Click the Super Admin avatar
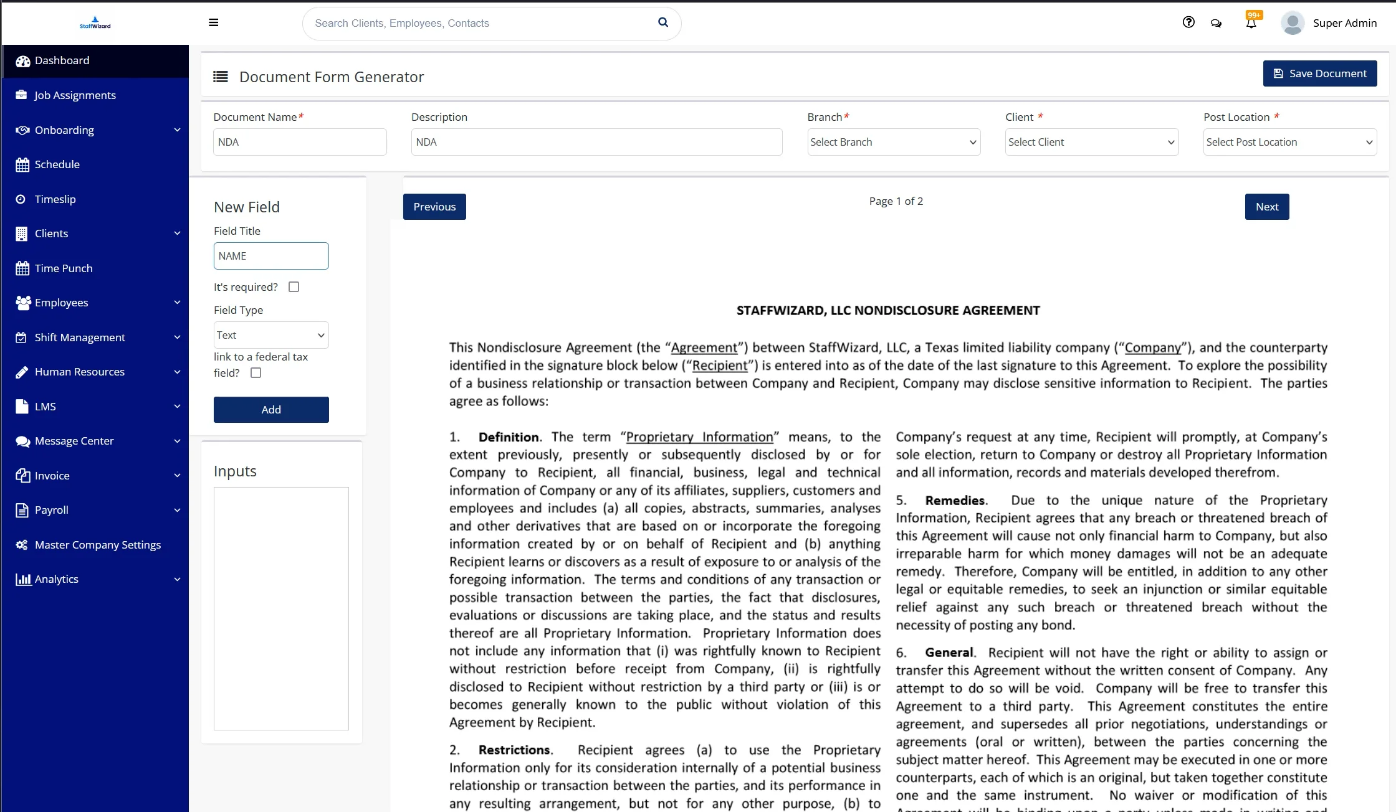Image resolution: width=1396 pixels, height=812 pixels. coord(1293,23)
